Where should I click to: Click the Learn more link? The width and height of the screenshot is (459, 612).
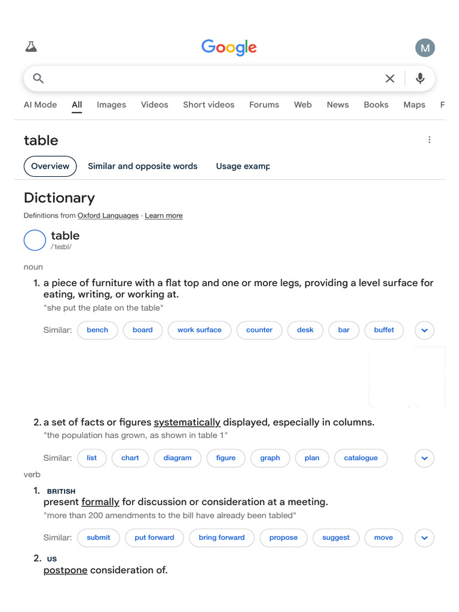pyautogui.click(x=164, y=216)
